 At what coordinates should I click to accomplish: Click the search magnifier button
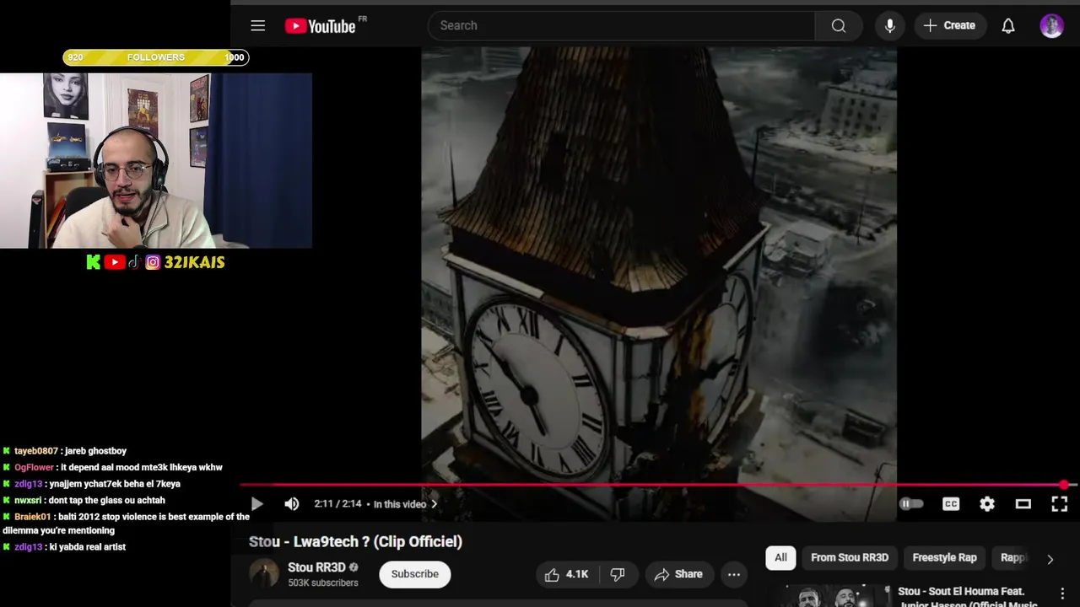tap(839, 25)
